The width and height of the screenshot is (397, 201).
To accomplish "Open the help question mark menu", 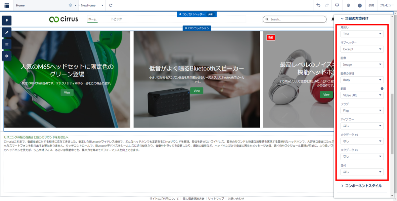I will 360,5.
